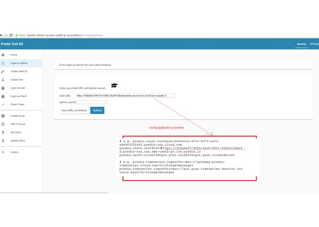
Task: Open Add To Group page
Action: click(18, 124)
